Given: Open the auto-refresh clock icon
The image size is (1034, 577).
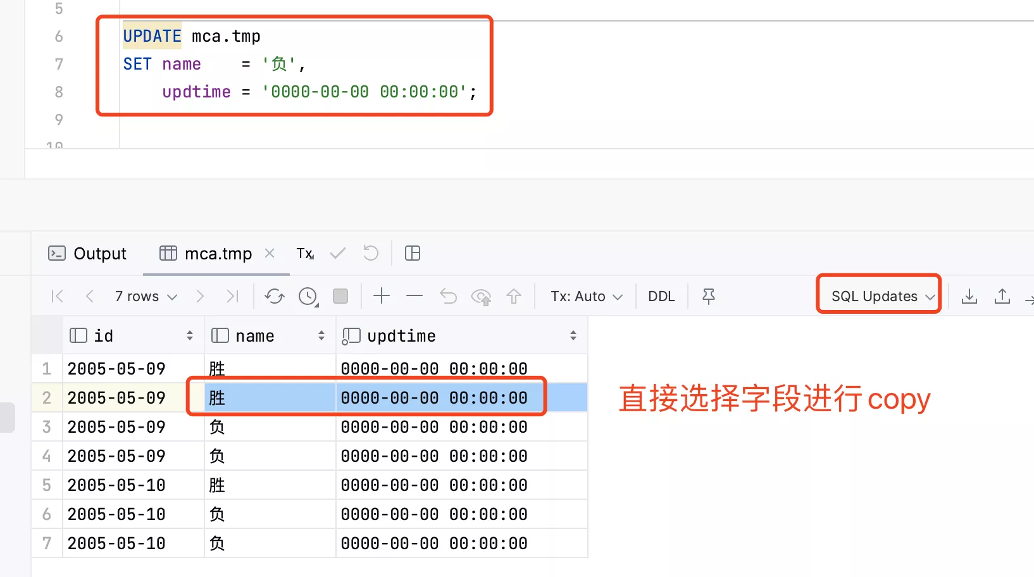Looking at the screenshot, I should pyautogui.click(x=308, y=296).
